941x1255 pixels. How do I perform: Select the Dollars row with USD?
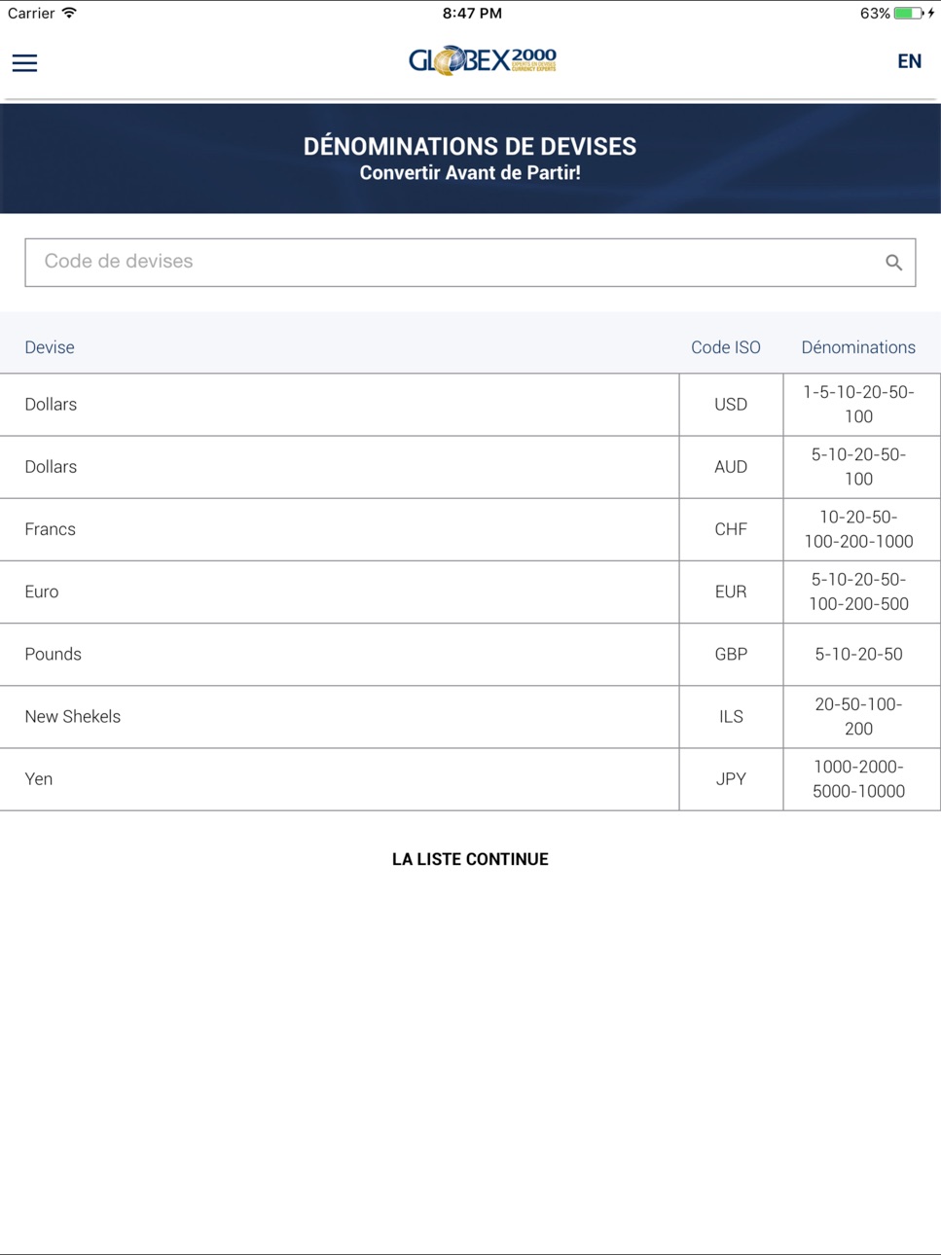(x=470, y=405)
